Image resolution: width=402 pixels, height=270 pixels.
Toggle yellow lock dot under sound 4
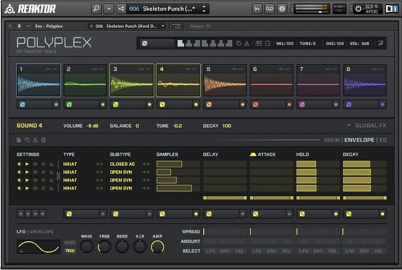[196, 105]
